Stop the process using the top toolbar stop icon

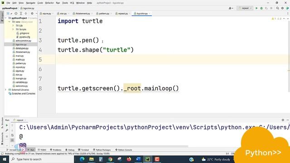coord(271,8)
